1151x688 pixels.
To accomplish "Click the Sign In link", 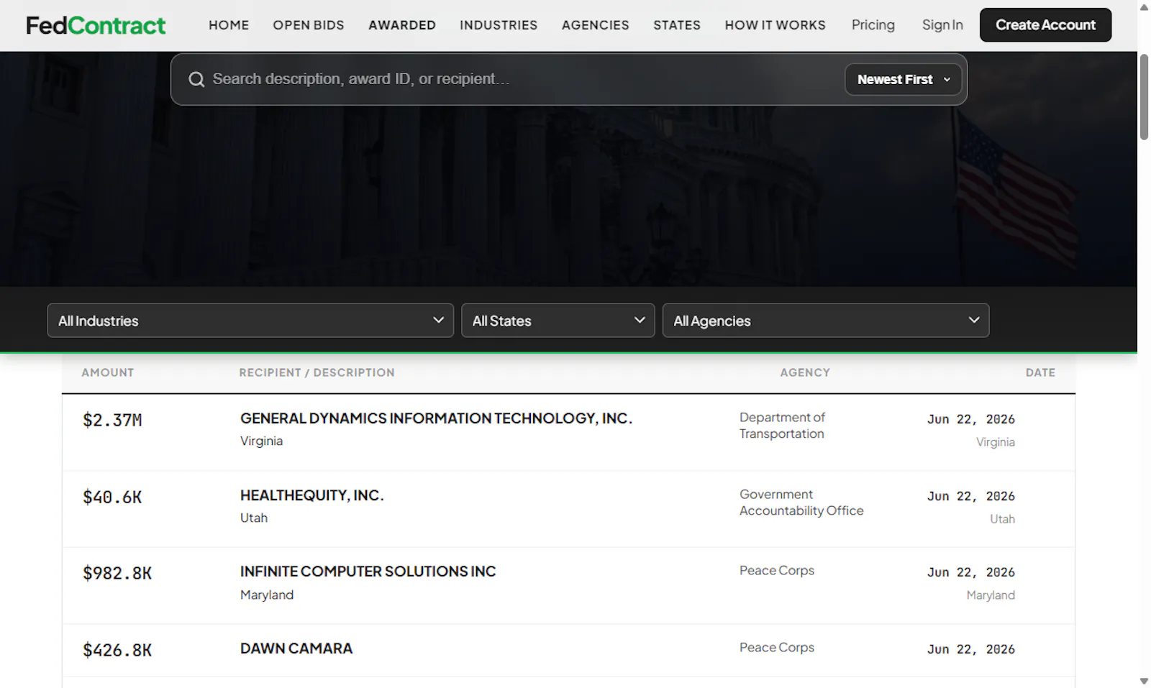I will [942, 25].
